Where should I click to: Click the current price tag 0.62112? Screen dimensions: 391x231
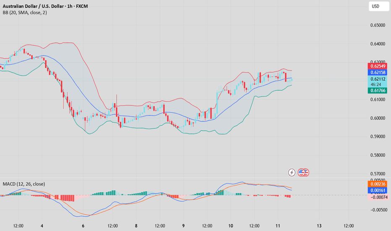[x=378, y=79]
